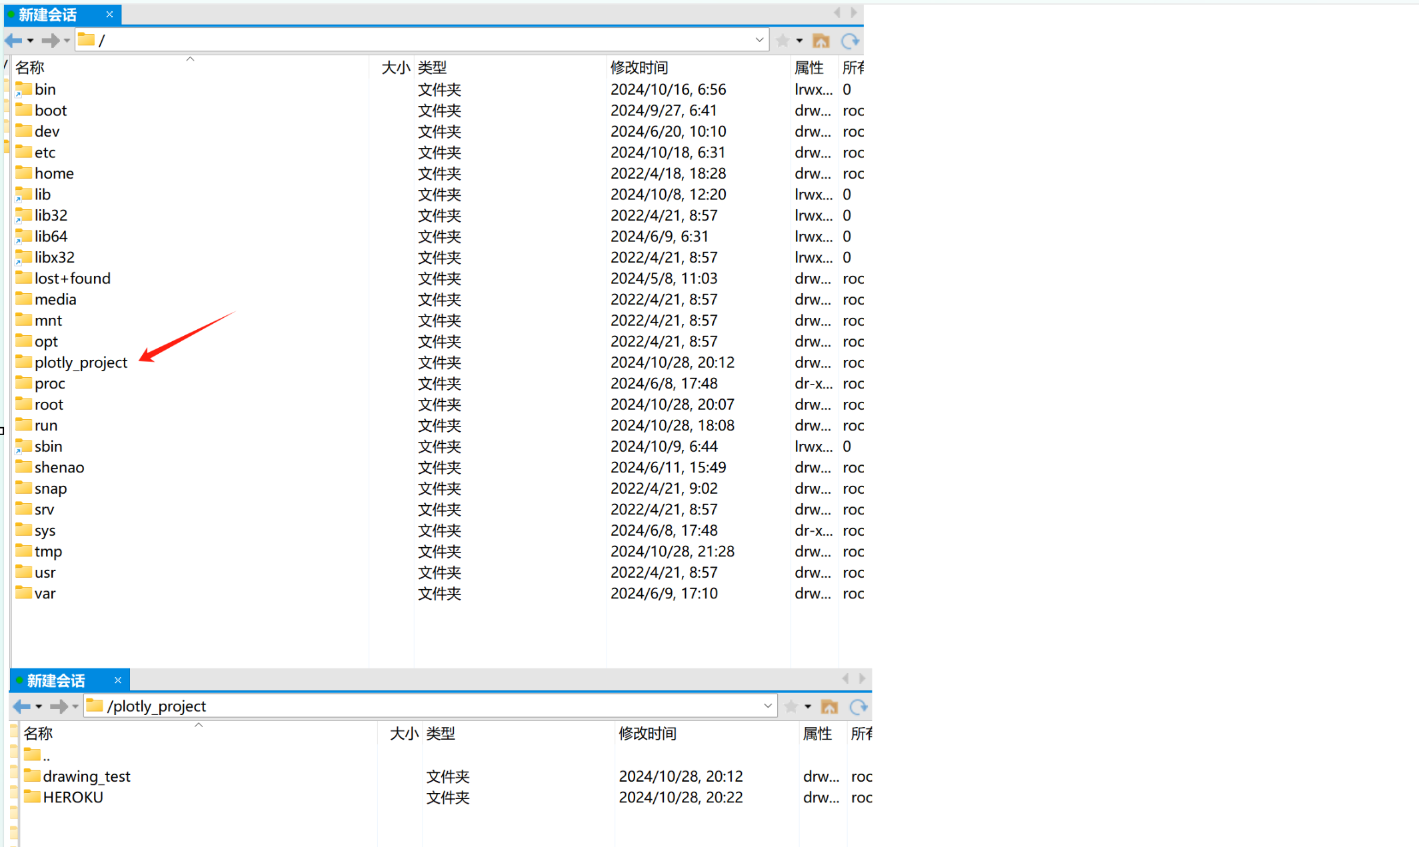This screenshot has height=847, width=1419.
Task: Click the bookmark star in the bottom pane
Action: [x=791, y=706]
